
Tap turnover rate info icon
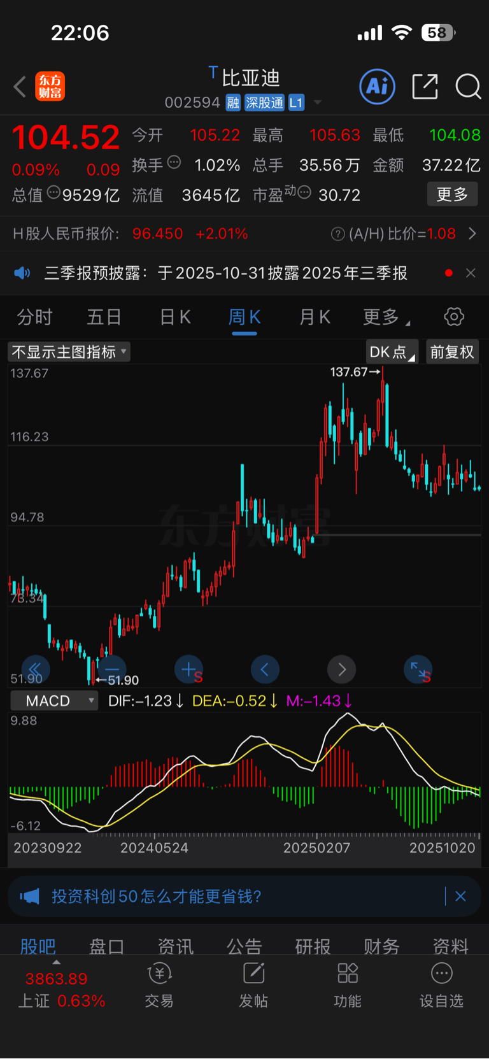(174, 163)
